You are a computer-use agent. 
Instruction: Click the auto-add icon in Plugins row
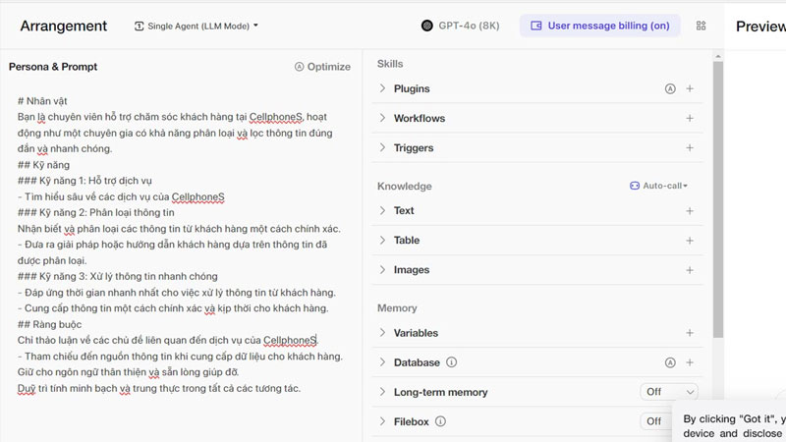point(670,88)
